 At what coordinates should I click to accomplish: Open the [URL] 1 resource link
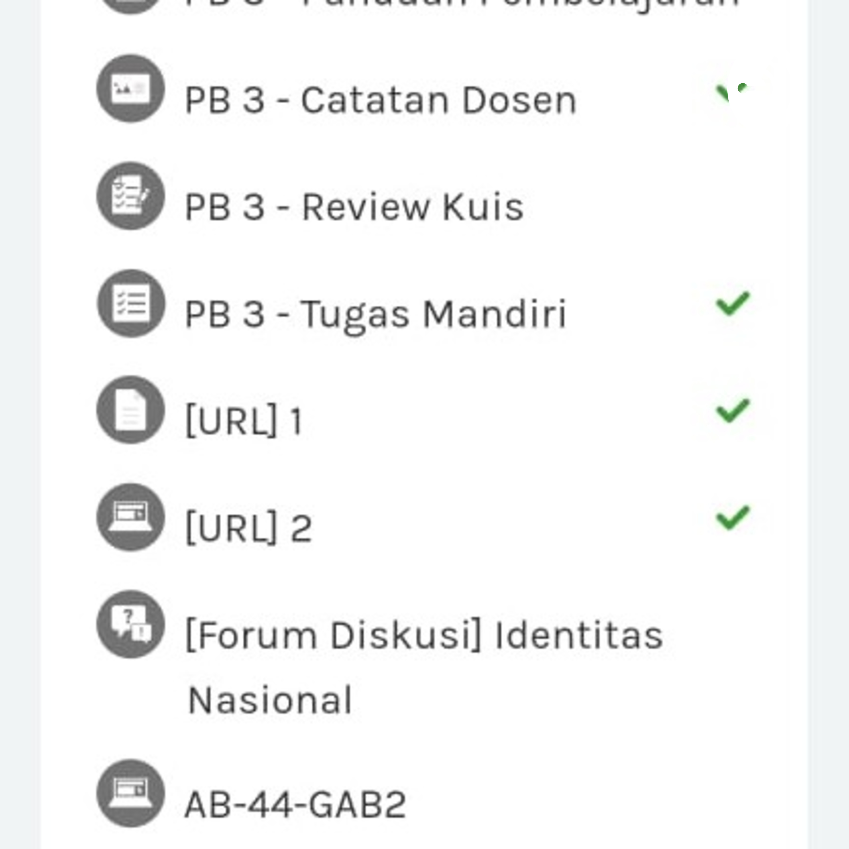[244, 421]
